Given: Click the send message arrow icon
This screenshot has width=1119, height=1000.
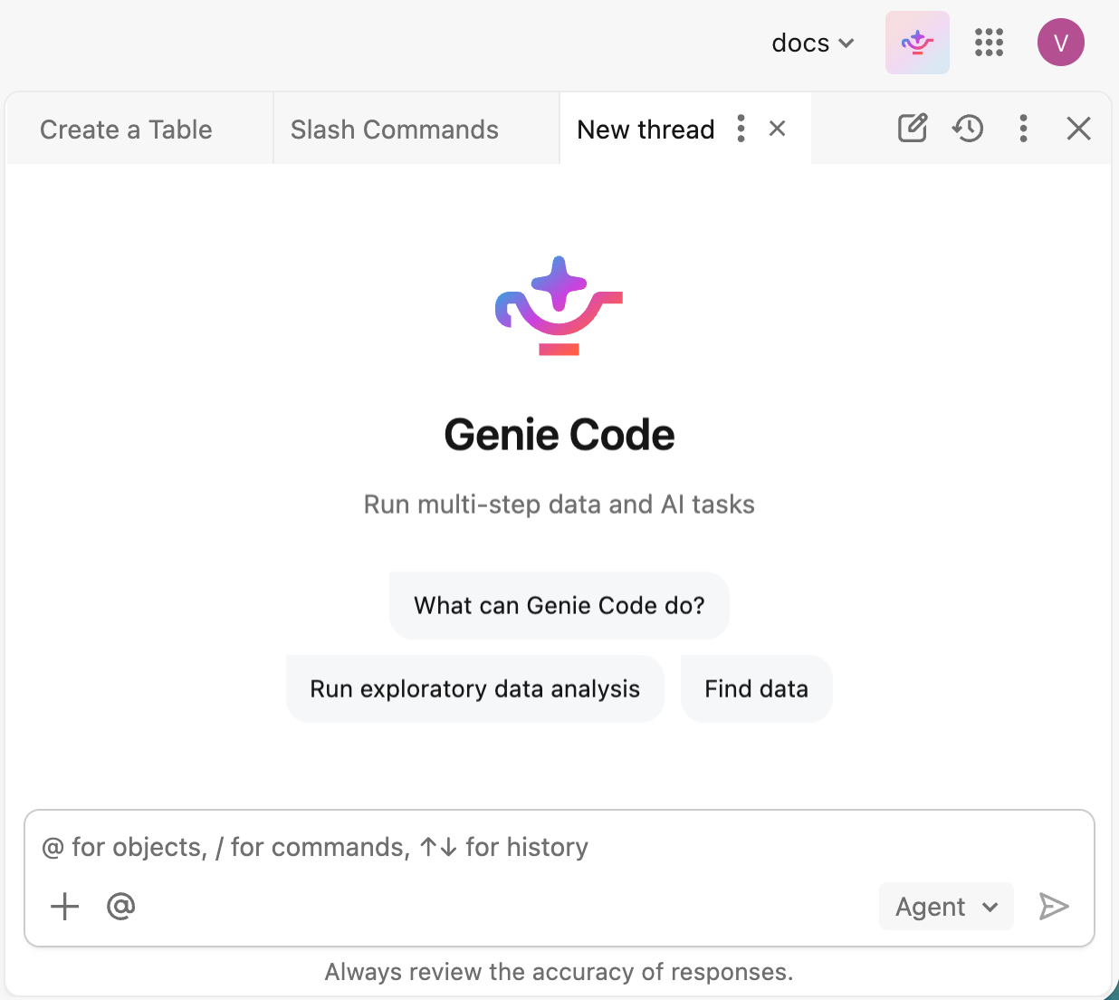Looking at the screenshot, I should pyautogui.click(x=1054, y=907).
